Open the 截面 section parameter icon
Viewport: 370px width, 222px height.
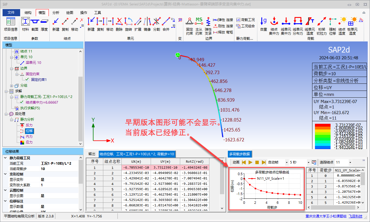[x=35, y=24]
